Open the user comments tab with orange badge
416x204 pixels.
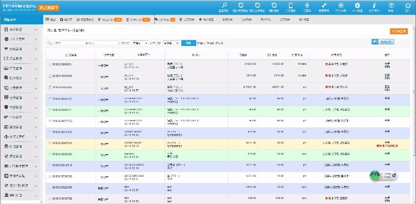coord(165,19)
